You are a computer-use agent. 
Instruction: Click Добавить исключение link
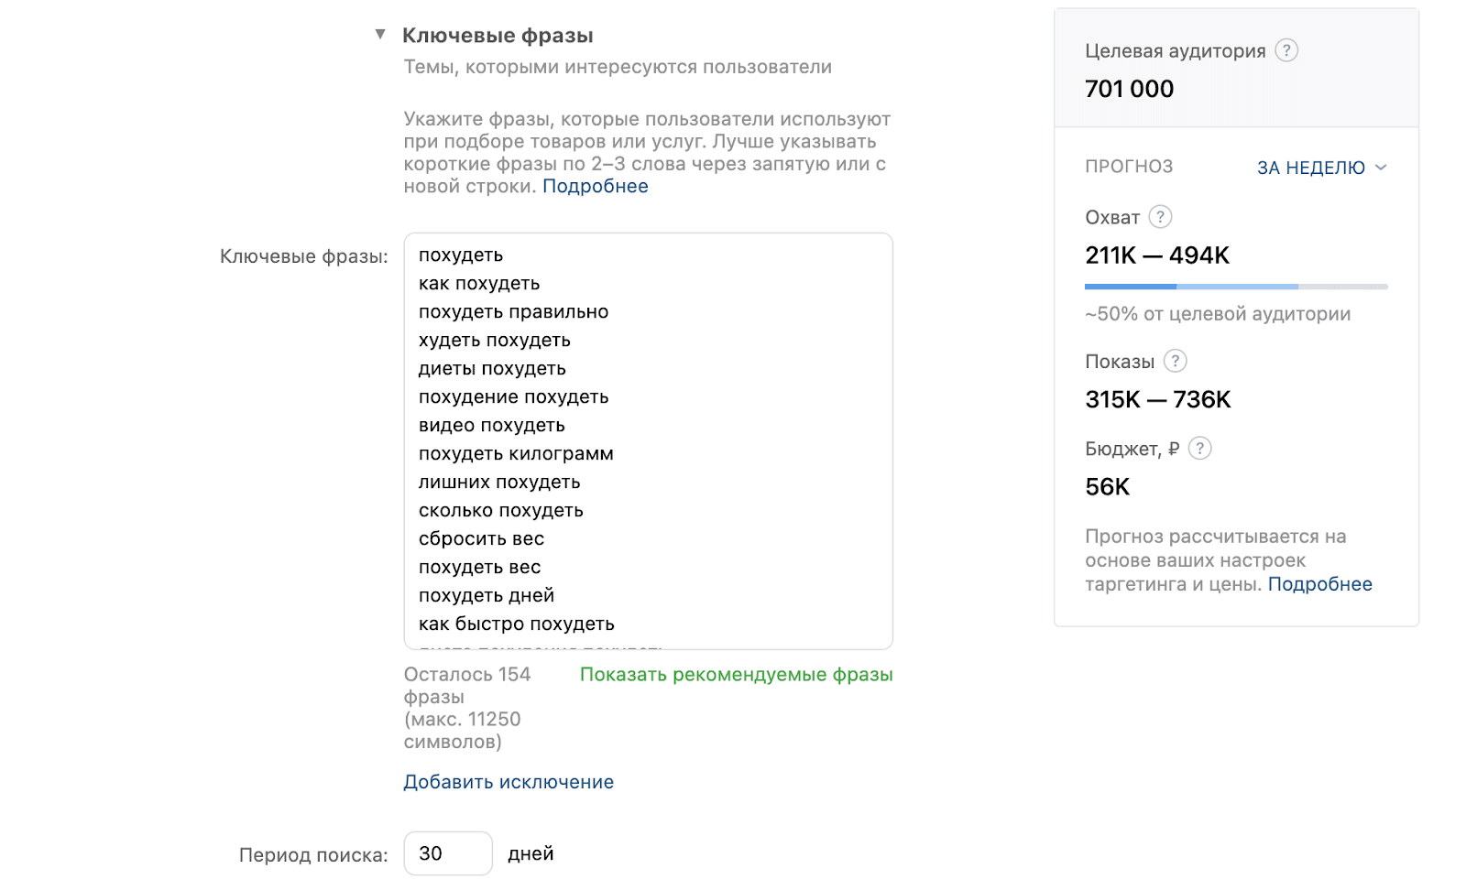tap(509, 782)
